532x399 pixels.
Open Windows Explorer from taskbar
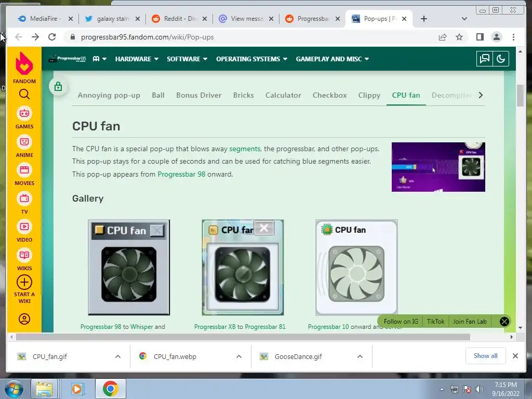pos(44,389)
